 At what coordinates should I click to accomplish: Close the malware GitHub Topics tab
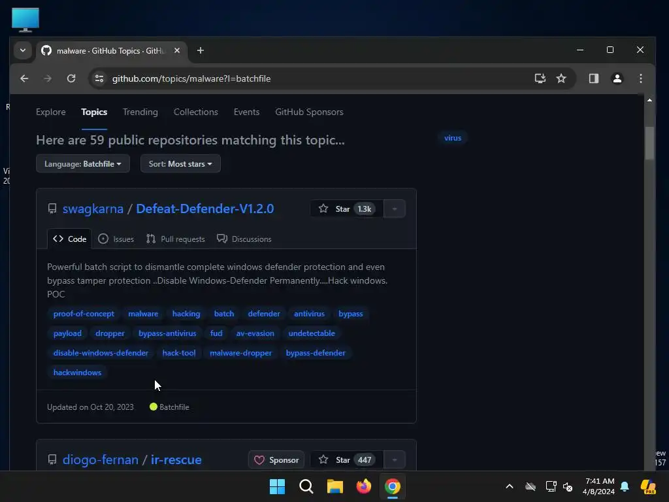[x=177, y=51]
